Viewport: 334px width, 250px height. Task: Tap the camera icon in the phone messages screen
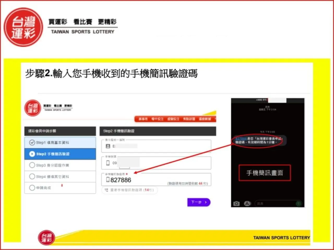pos(236,203)
